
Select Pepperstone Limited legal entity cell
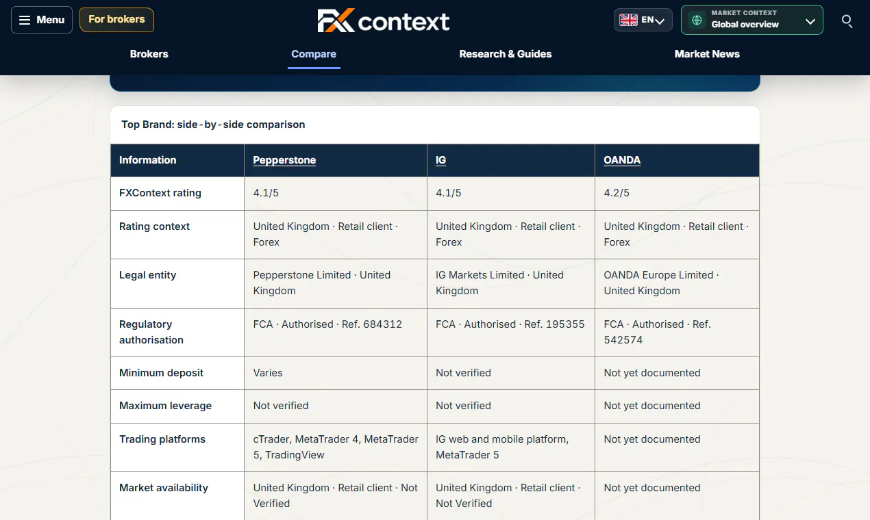(x=336, y=283)
